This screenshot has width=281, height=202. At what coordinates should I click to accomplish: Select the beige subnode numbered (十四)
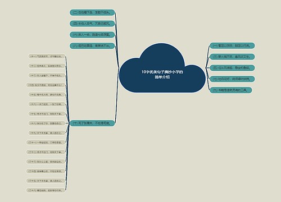[46, 85]
